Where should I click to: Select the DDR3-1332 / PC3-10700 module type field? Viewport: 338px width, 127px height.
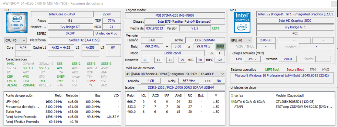pos(181,88)
